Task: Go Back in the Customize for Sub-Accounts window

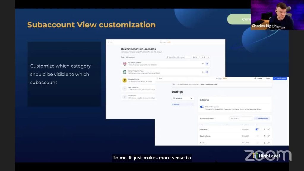Action: (110, 42)
